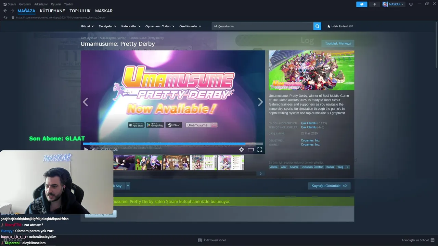Open the Oyunlar menu

pos(56,4)
